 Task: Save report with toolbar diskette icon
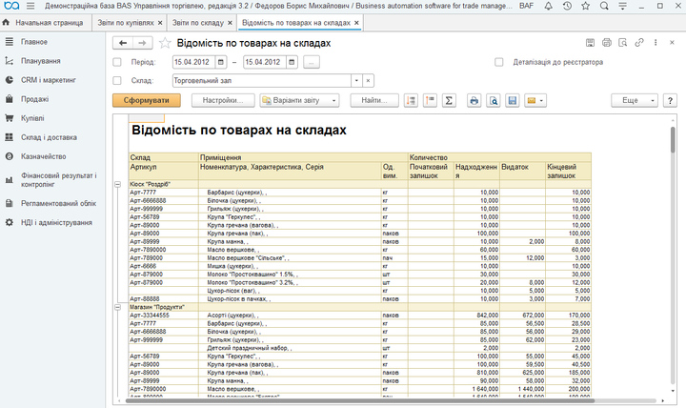(x=513, y=101)
